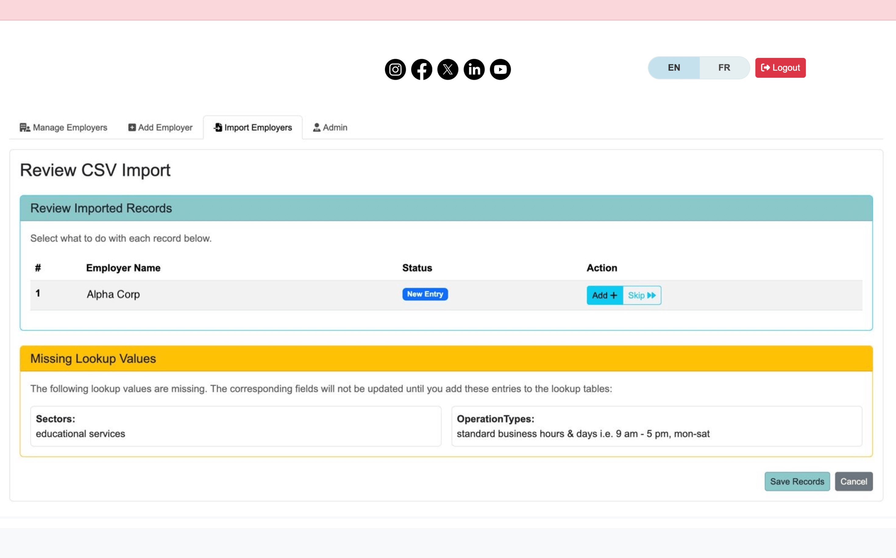The image size is (896, 558).
Task: Click the Logout button
Action: point(780,68)
